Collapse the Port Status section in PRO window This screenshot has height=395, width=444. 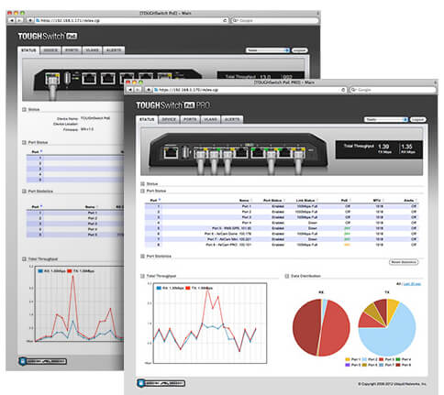coord(142,191)
